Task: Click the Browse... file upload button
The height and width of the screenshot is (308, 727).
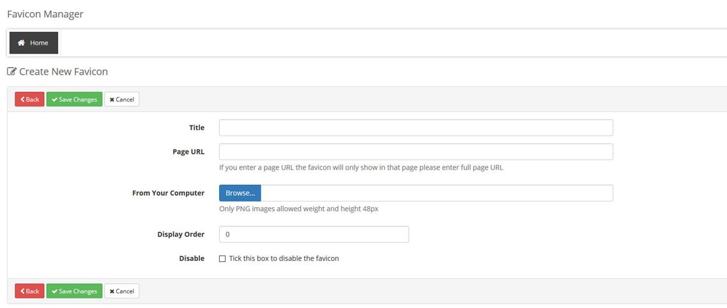Action: coord(240,193)
